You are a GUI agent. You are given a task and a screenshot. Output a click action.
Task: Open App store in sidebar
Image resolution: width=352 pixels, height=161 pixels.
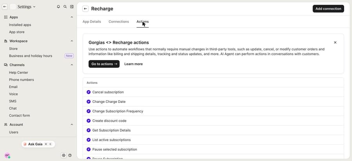point(17,32)
